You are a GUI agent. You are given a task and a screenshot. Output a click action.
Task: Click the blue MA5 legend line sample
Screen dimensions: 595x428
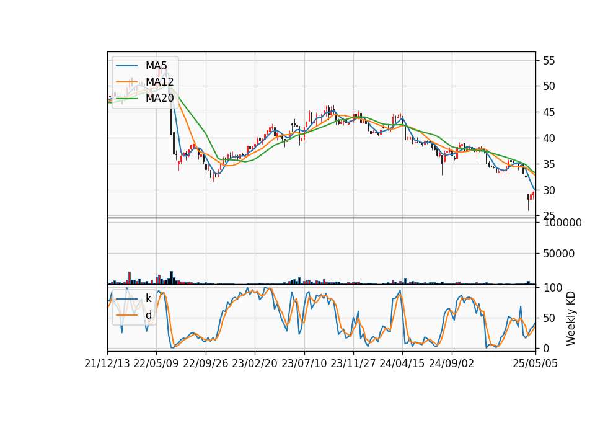click(126, 66)
